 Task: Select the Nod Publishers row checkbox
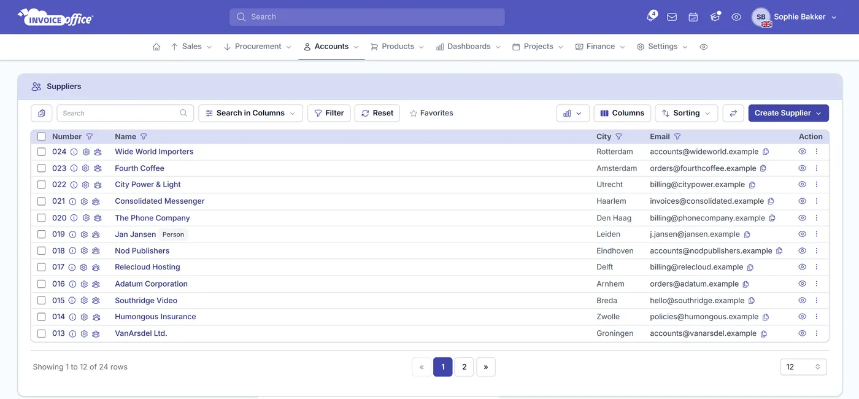(x=41, y=251)
